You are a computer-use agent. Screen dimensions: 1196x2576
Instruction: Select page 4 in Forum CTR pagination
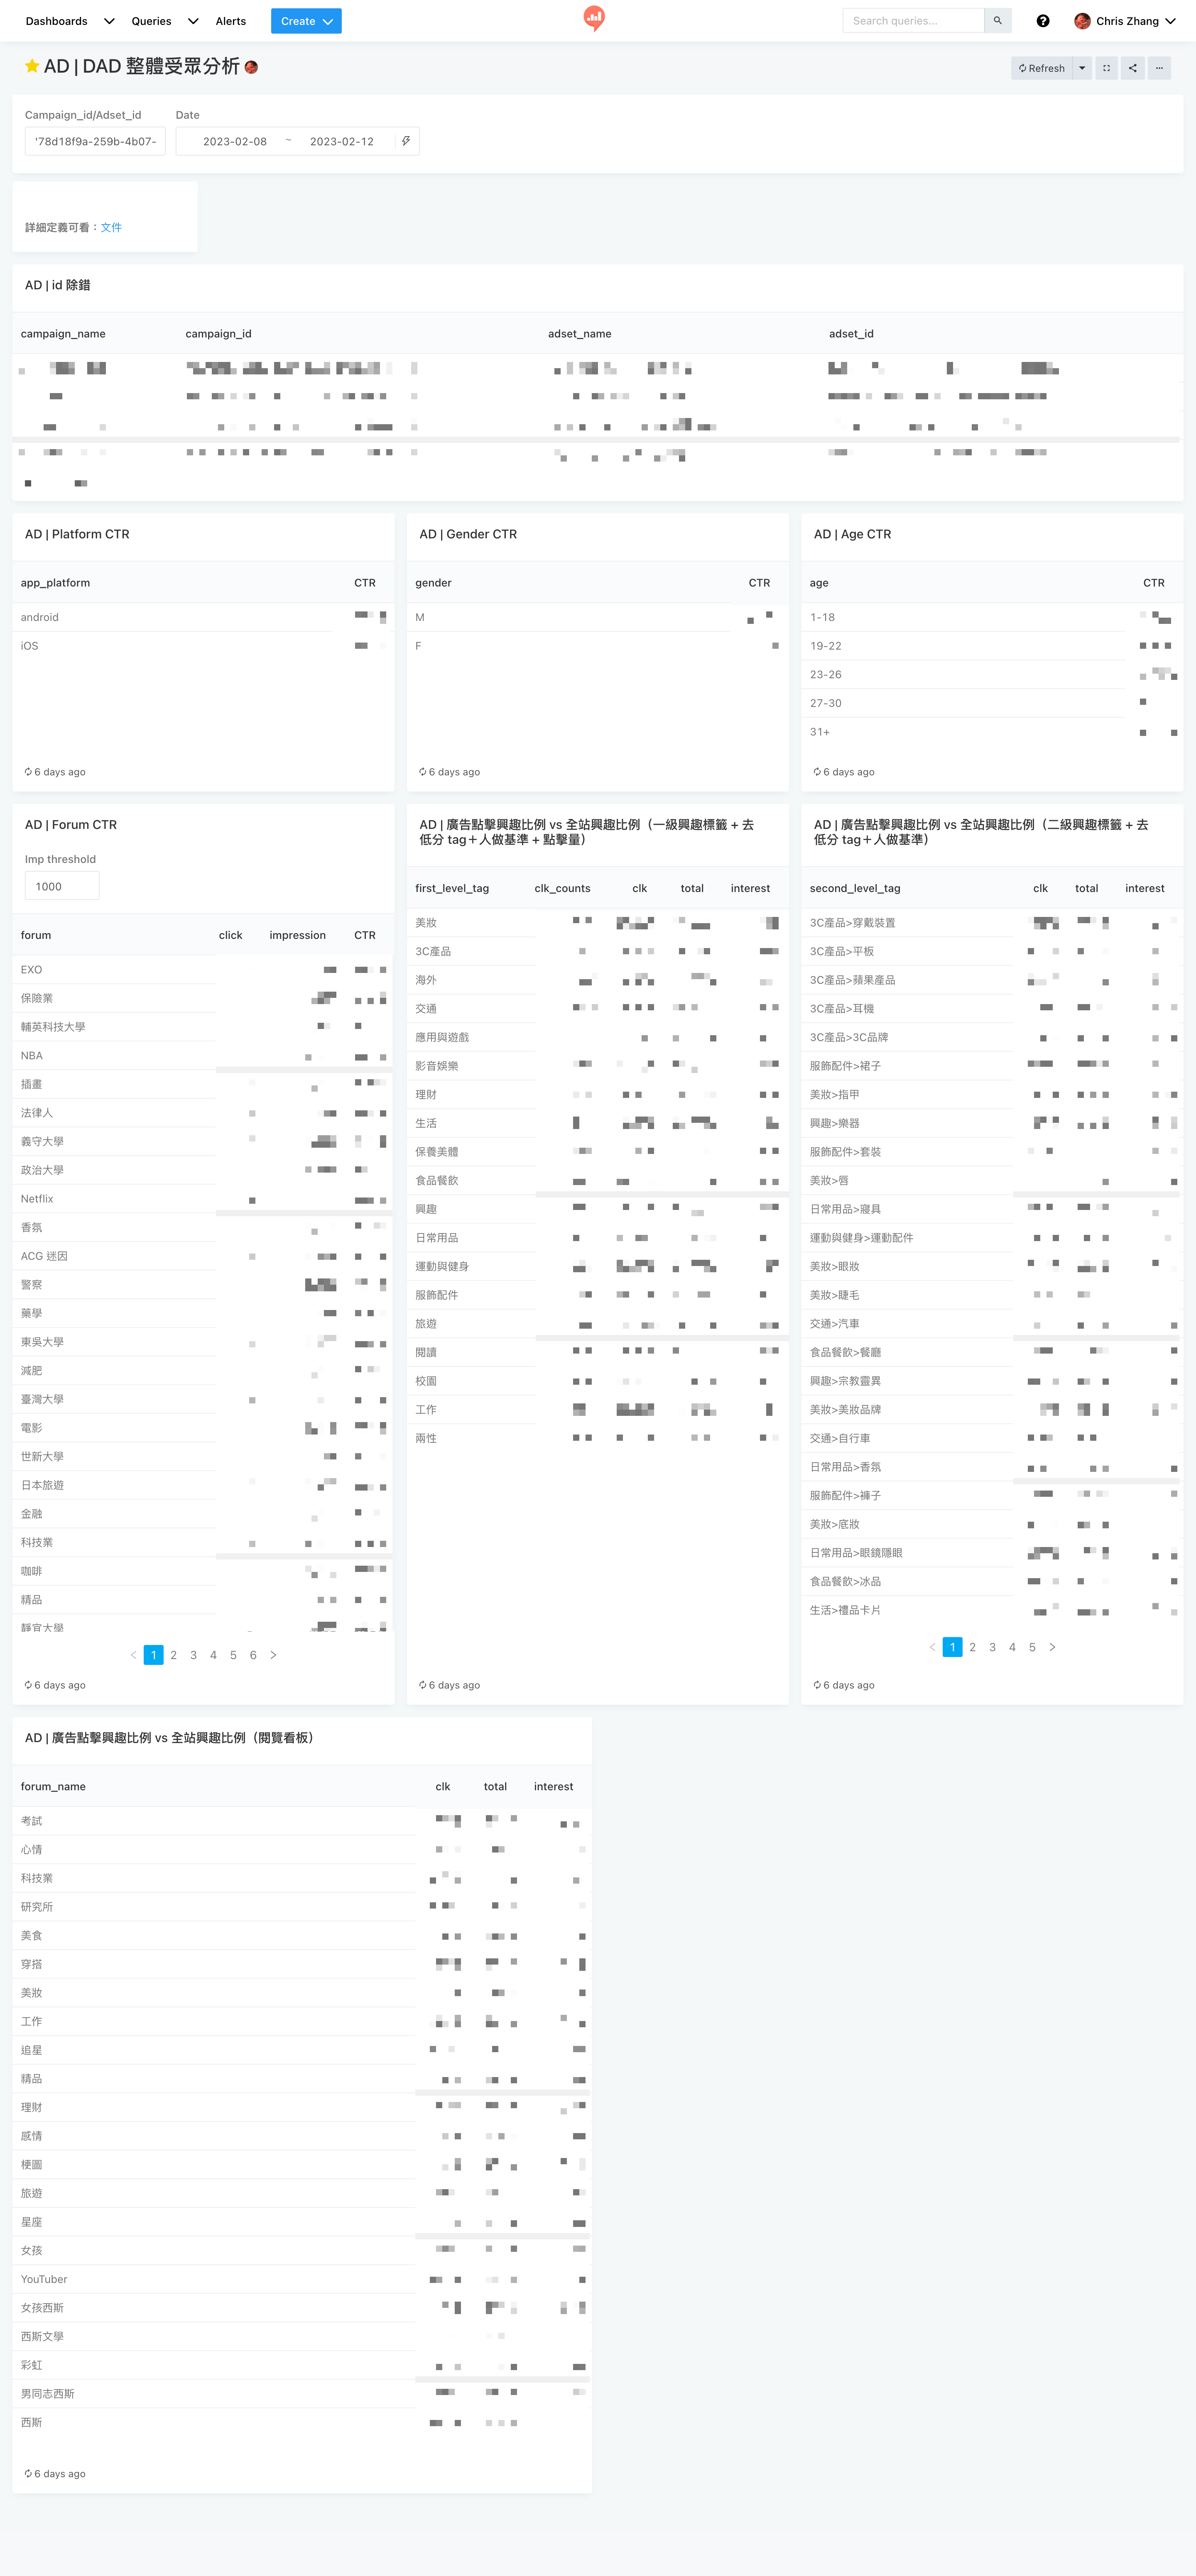pyautogui.click(x=213, y=1655)
